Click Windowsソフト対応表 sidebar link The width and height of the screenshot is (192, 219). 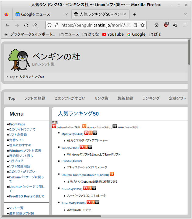pyautogui.click(x=25, y=151)
